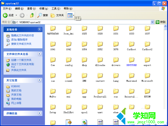
Task: Open the Views button dropdown arrow
Action: pyautogui.click(x=74, y=15)
